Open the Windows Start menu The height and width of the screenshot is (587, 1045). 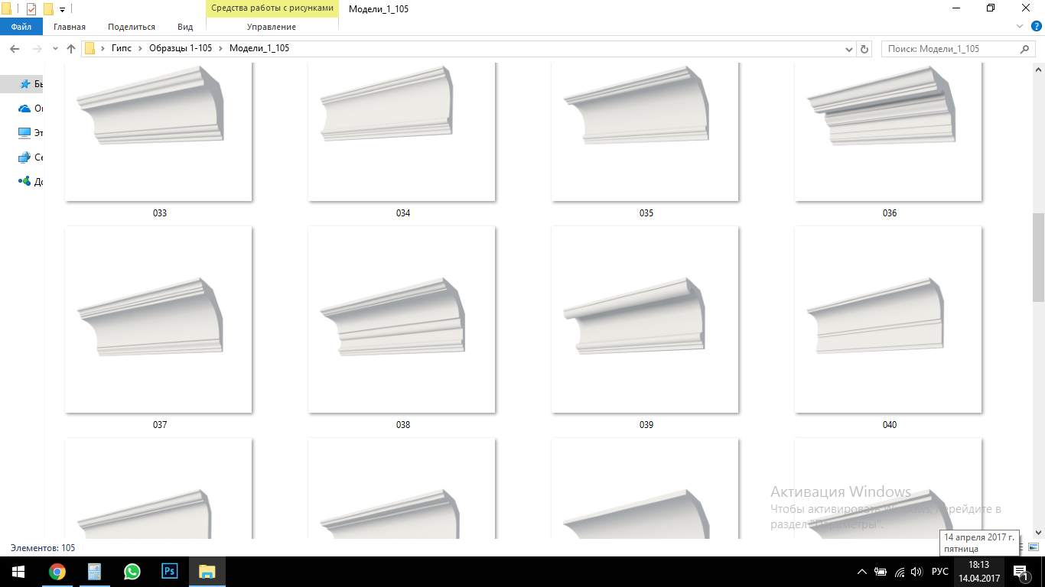(18, 572)
